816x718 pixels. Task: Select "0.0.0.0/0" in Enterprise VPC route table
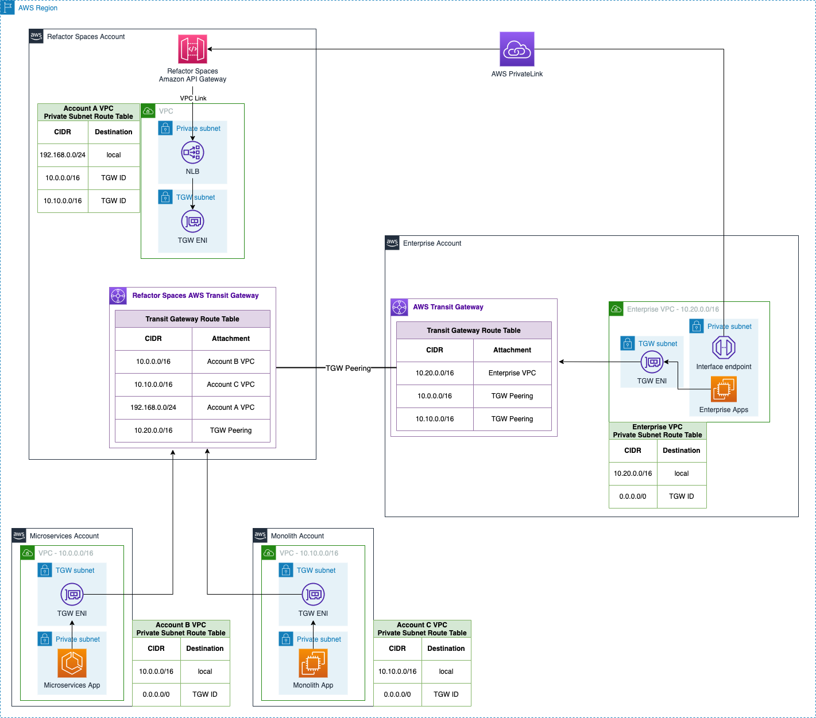coord(633,496)
